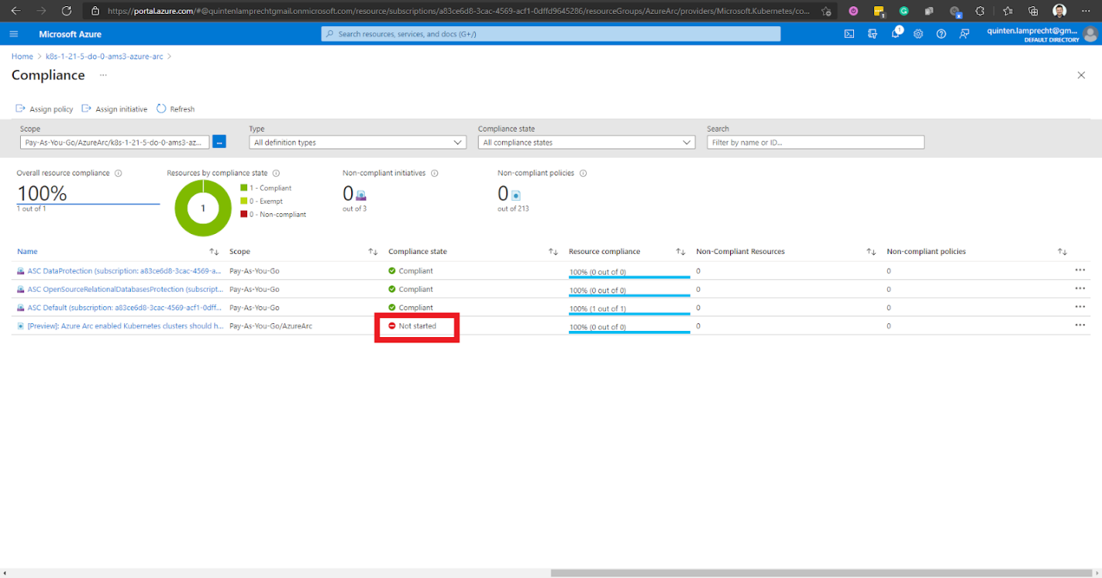This screenshot has height=578, width=1102.
Task: Open the scope picker ellipsis button
Action: point(219,142)
